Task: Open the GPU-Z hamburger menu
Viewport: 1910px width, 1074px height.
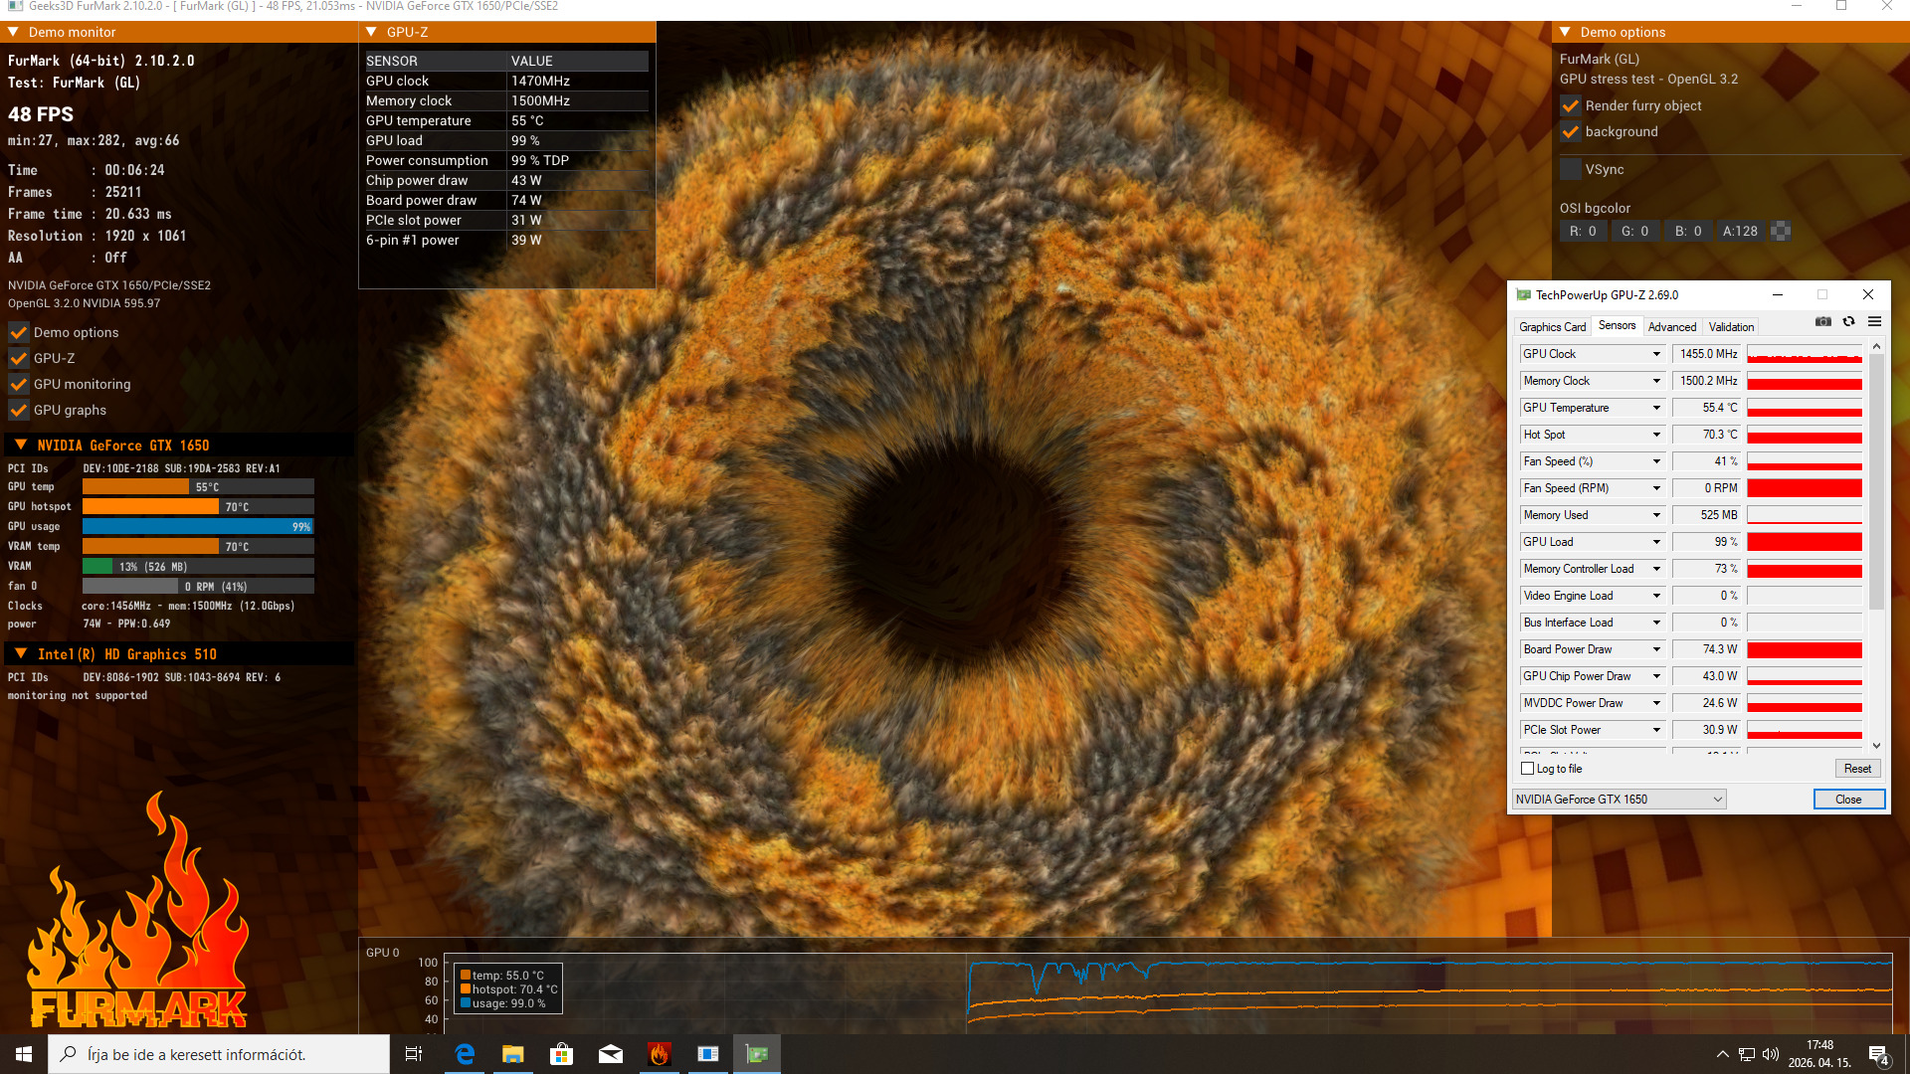Action: 1874,321
